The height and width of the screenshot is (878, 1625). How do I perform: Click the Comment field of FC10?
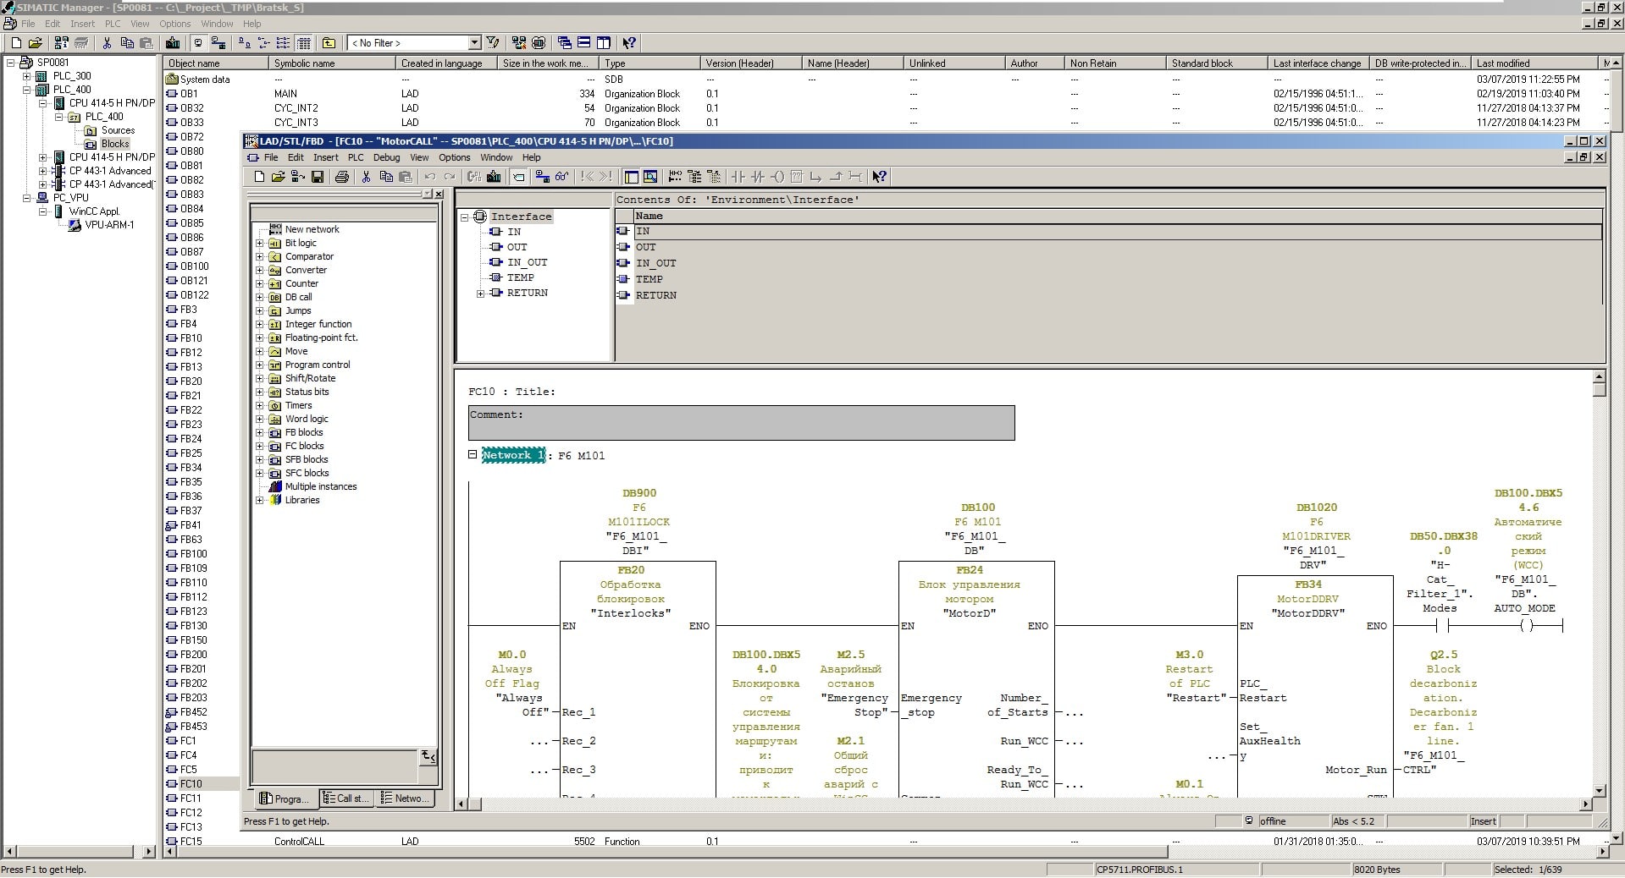coord(741,423)
